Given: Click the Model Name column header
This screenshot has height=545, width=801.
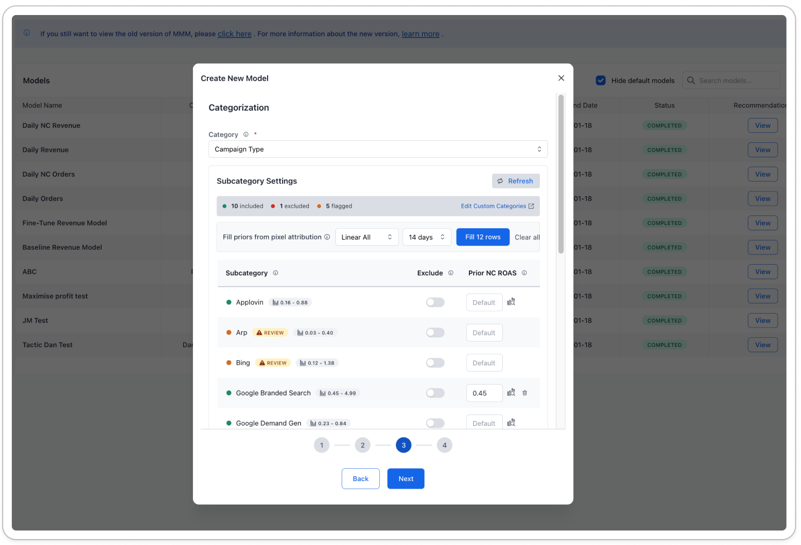Looking at the screenshot, I should [42, 105].
